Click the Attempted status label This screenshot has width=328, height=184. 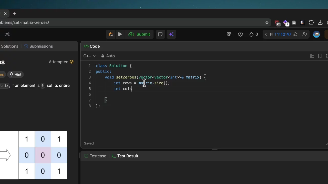click(x=61, y=62)
